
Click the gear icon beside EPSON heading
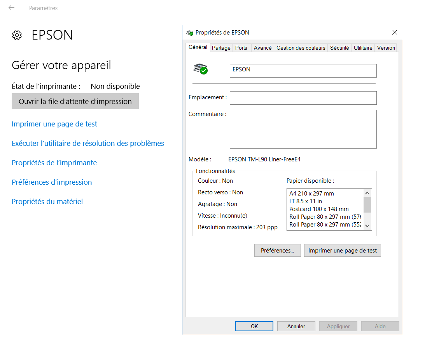(17, 35)
